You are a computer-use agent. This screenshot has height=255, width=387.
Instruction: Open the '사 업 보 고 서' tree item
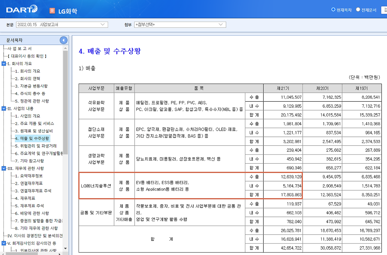(19, 48)
